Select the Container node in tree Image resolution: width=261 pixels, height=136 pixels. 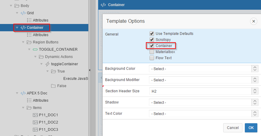coord(35,28)
